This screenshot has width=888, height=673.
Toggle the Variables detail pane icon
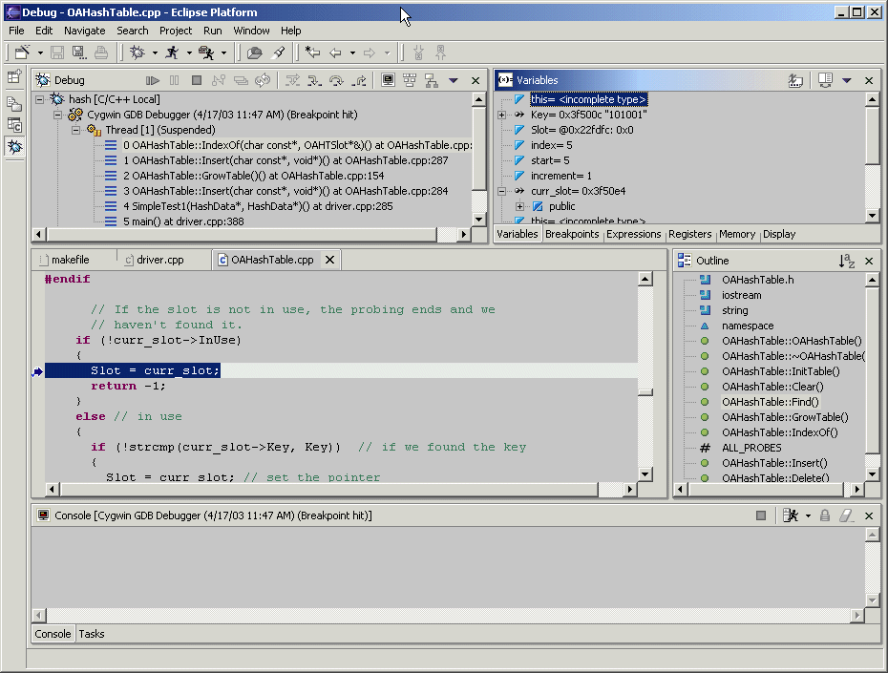(826, 81)
